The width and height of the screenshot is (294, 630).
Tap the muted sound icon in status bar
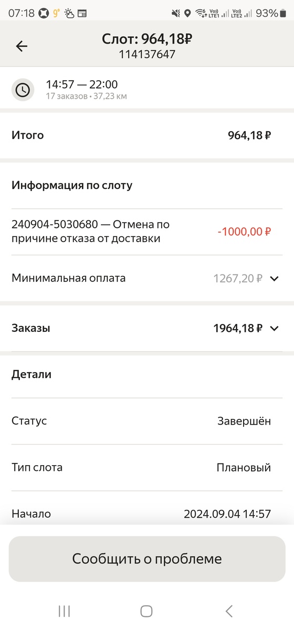click(x=176, y=13)
